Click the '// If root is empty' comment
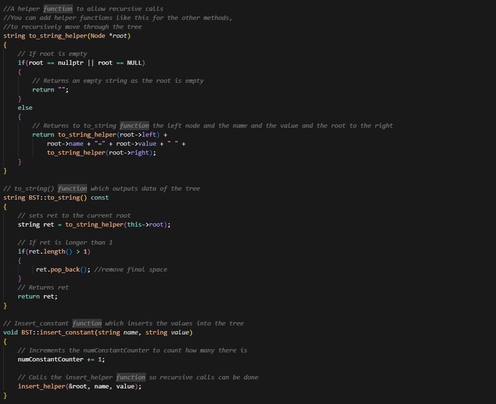The width and height of the screenshot is (496, 404). click(x=52, y=53)
